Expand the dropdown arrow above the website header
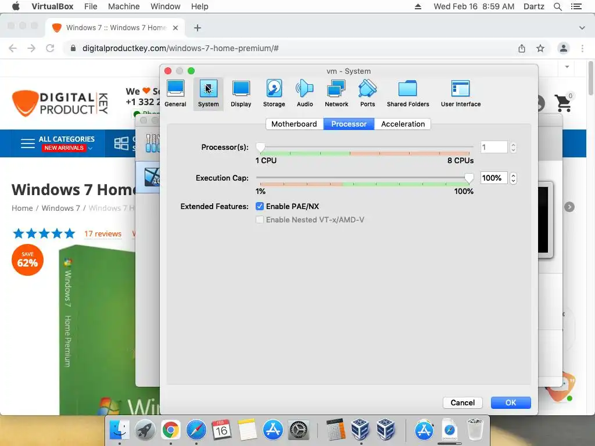 pyautogui.click(x=567, y=67)
